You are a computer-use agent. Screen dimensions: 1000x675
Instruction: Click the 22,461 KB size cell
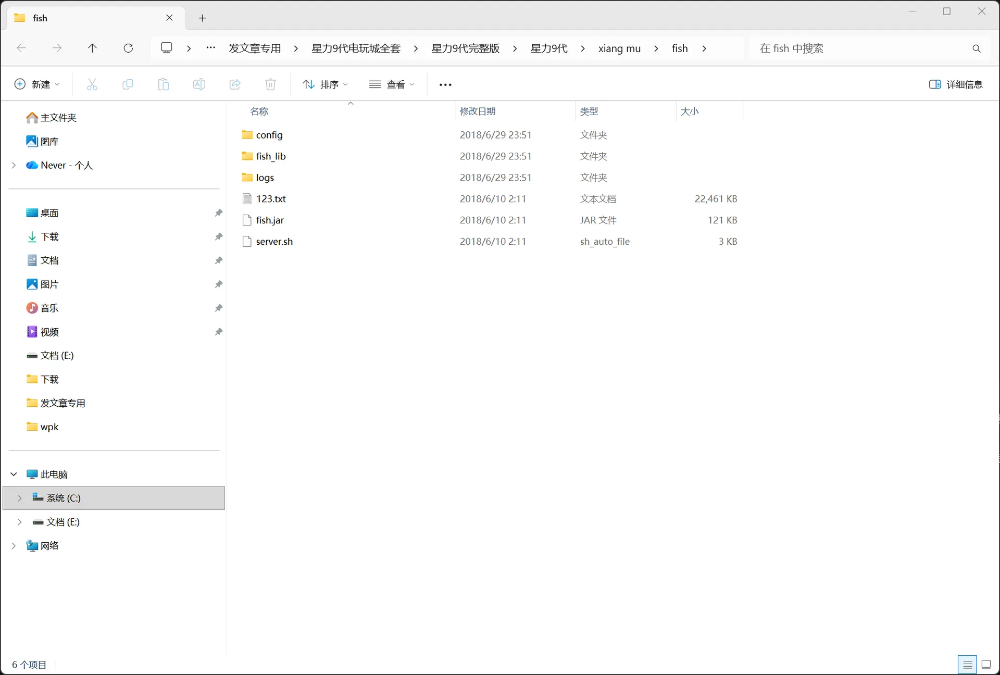(716, 199)
